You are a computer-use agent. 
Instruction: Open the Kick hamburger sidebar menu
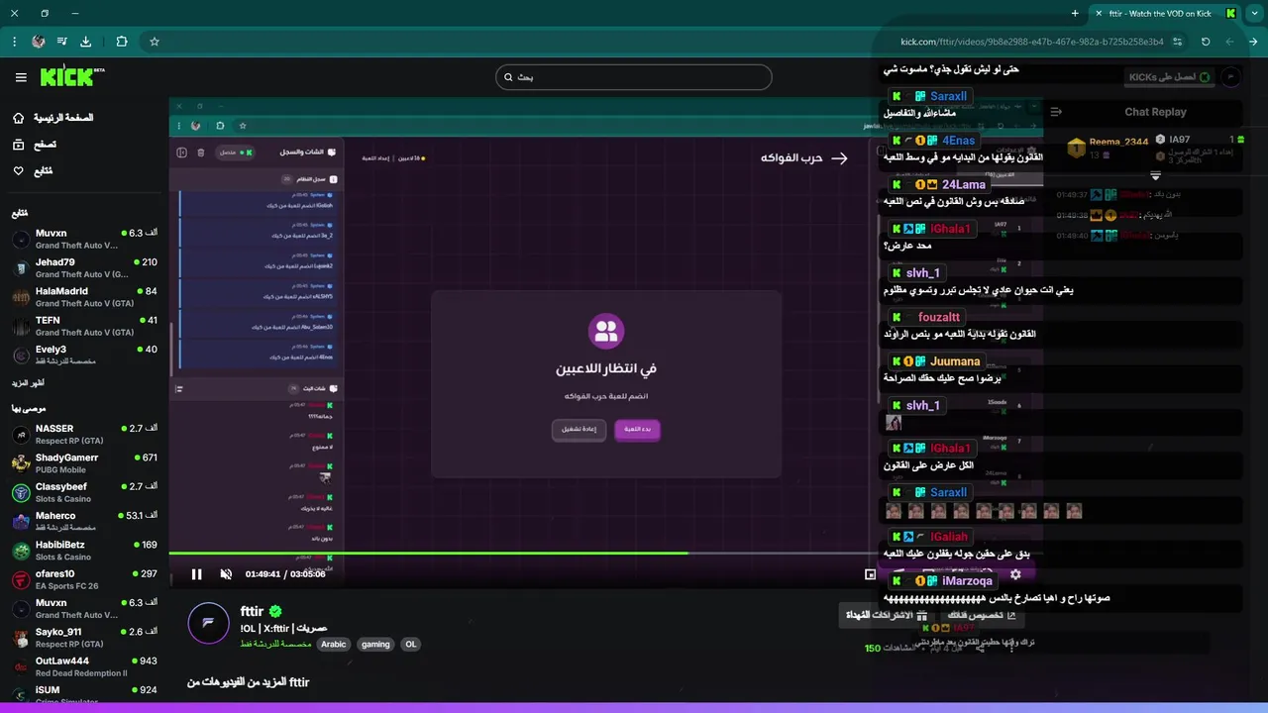coord(21,77)
